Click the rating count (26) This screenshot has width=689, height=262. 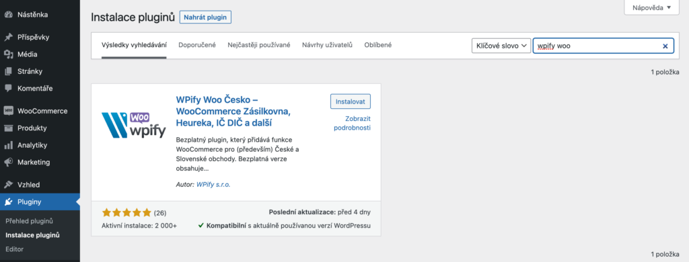(160, 213)
